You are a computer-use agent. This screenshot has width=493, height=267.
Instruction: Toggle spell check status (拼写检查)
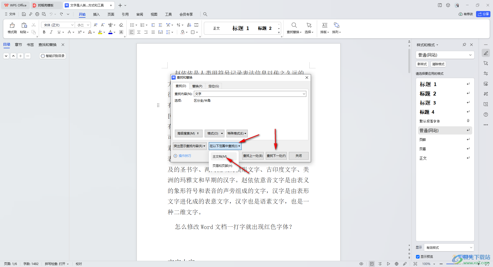[56, 264]
